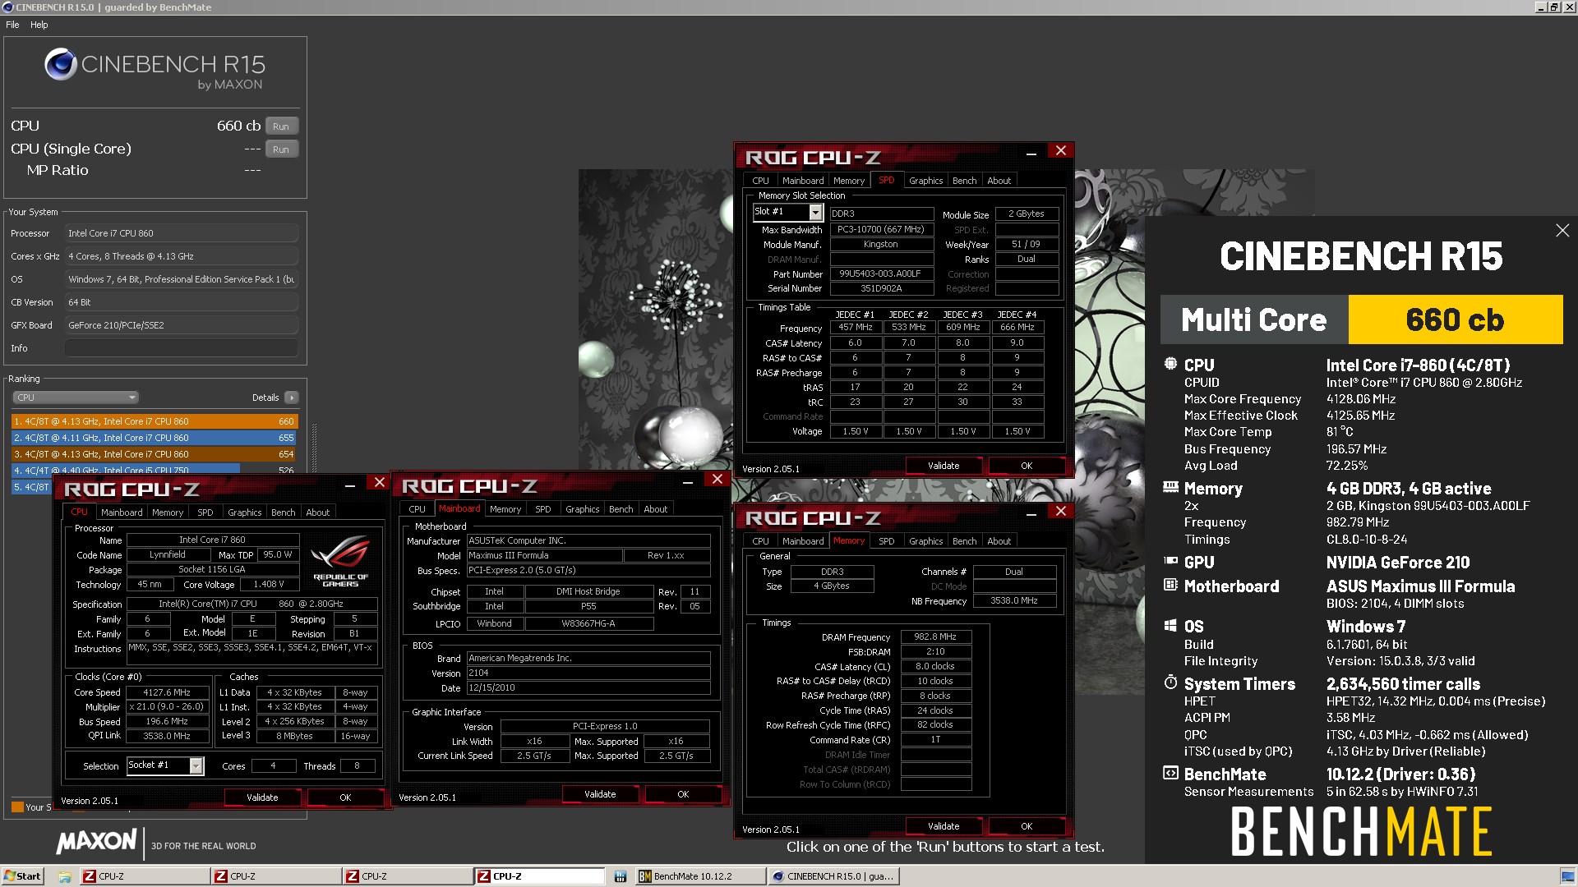Select SPD tab in the Memory CPU-Z window
The image size is (1578, 887).
pyautogui.click(x=886, y=541)
